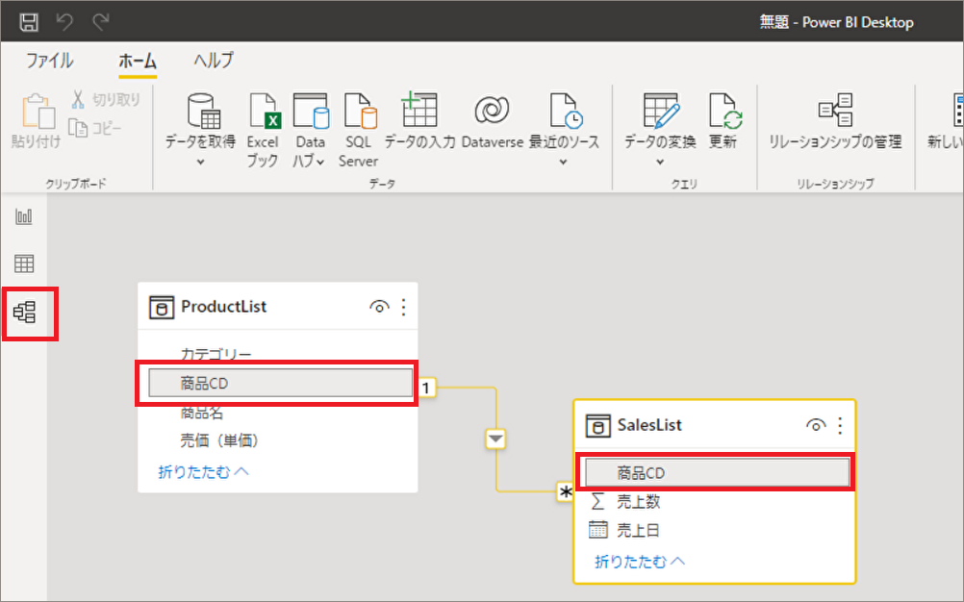Open SalesList more options menu
964x602 pixels.
pos(841,425)
